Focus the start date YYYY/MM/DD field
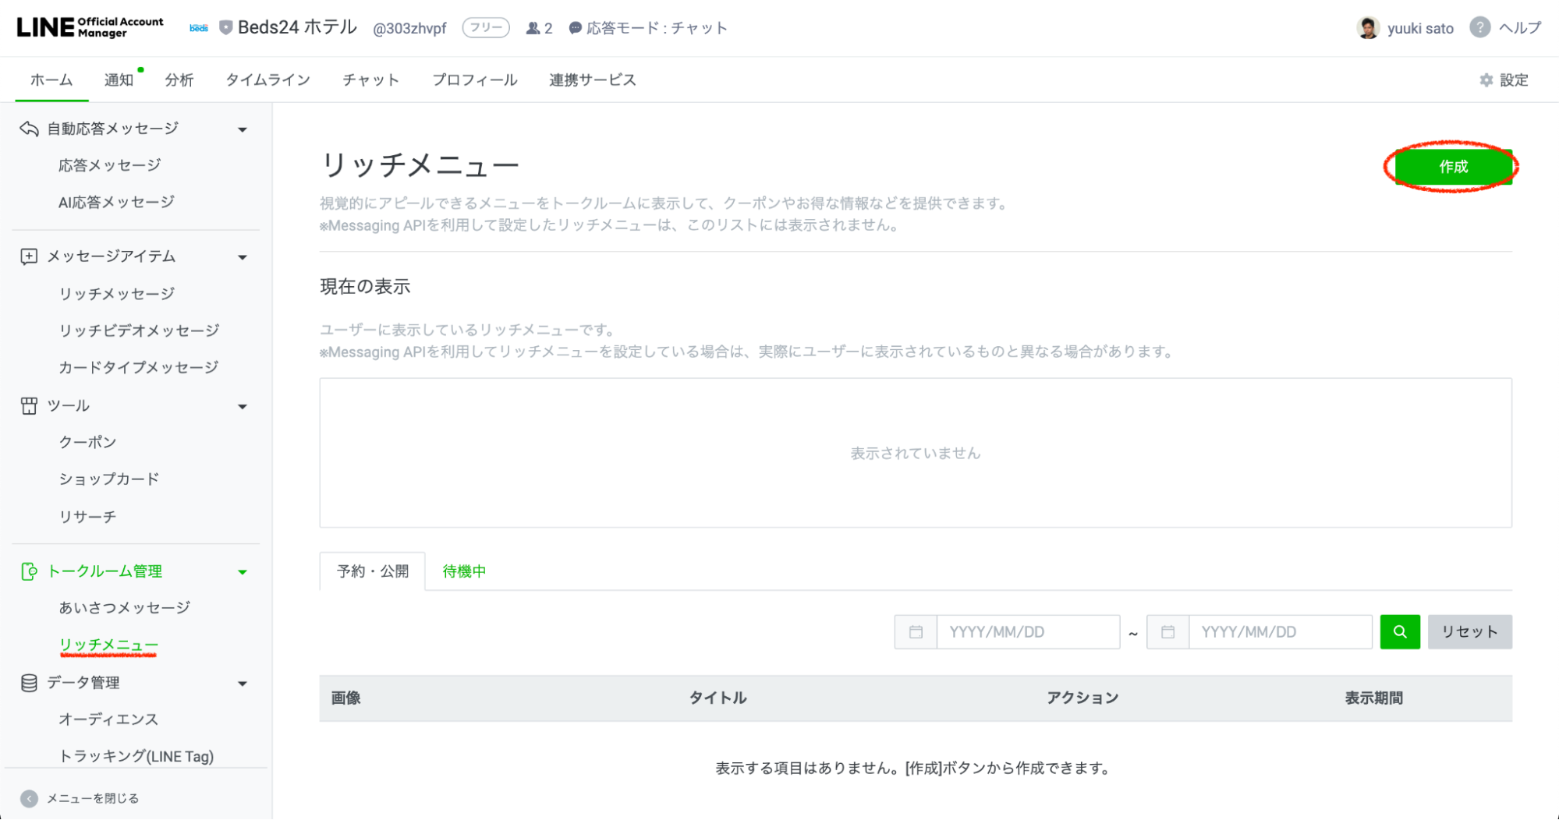This screenshot has height=820, width=1559. 1027,631
